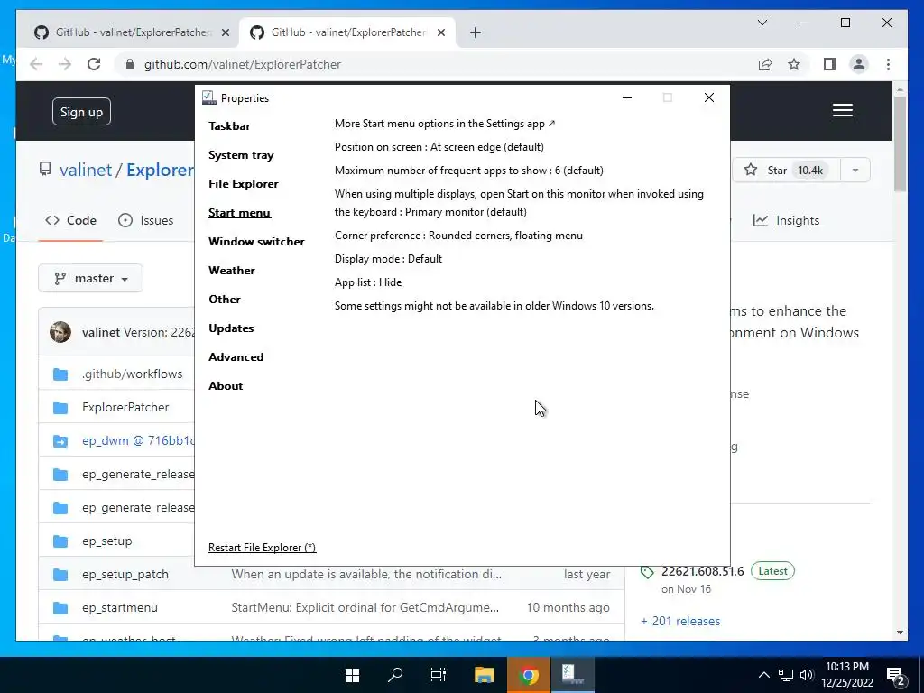Open Chrome profile avatar menu
Viewport: 924px width, 693px height.
(859, 64)
